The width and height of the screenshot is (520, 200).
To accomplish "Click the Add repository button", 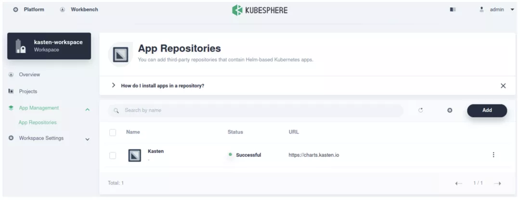I will (x=487, y=111).
